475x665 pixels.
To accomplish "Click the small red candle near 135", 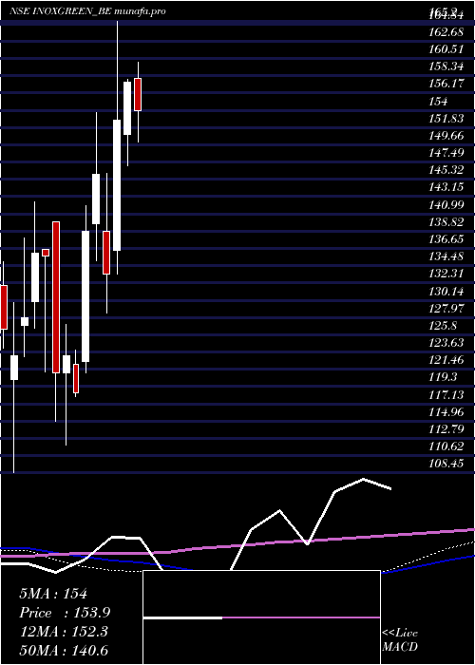I will click(46, 253).
